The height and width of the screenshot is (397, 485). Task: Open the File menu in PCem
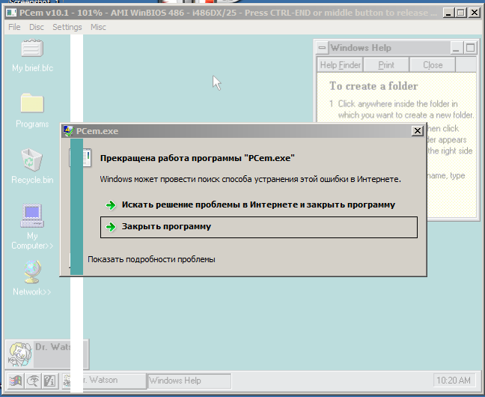[14, 27]
